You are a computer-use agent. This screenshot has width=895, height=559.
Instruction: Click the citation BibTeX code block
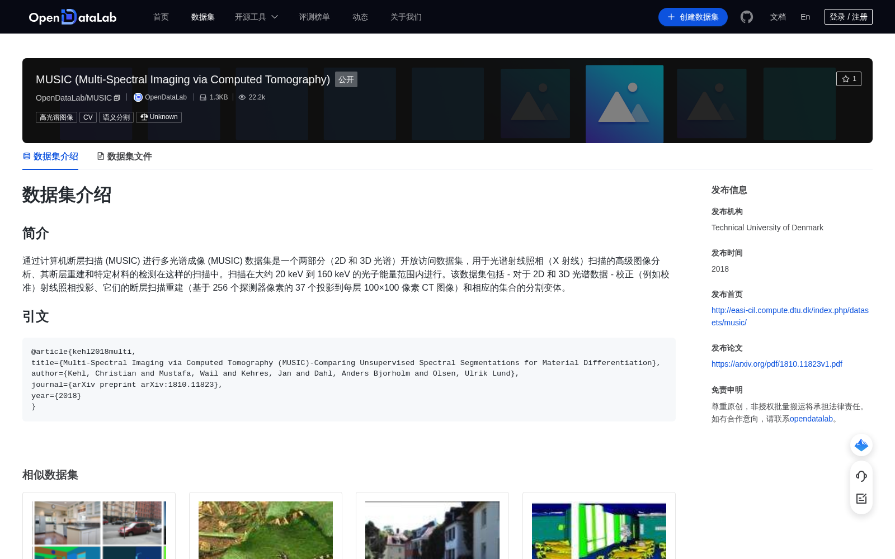349,380
